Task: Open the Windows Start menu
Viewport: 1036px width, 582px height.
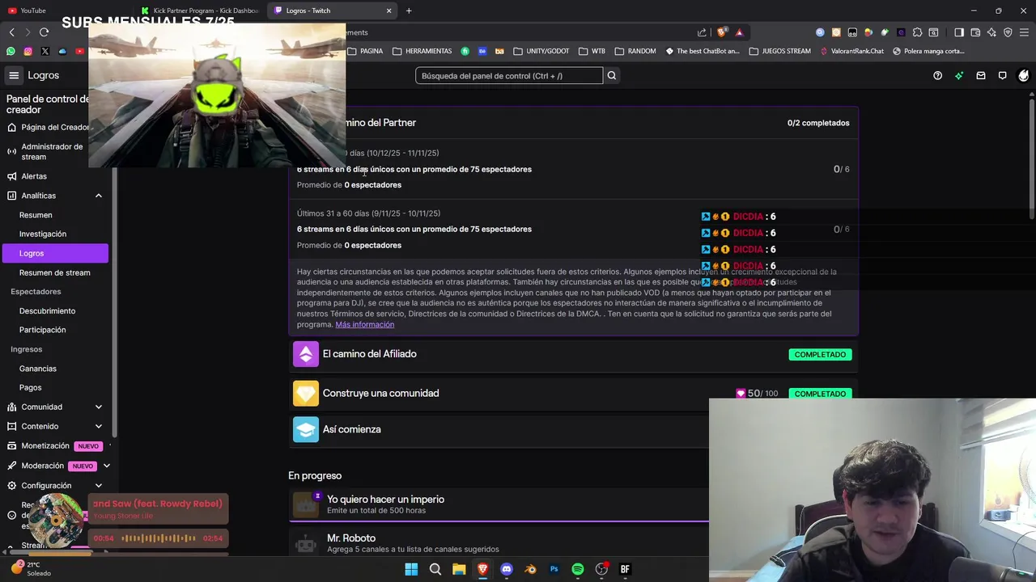Action: (411, 569)
